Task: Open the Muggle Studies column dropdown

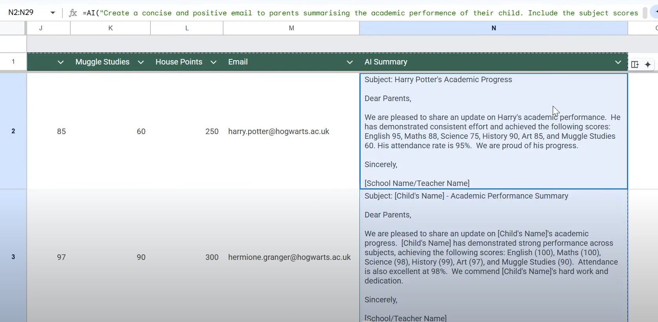Action: [141, 62]
